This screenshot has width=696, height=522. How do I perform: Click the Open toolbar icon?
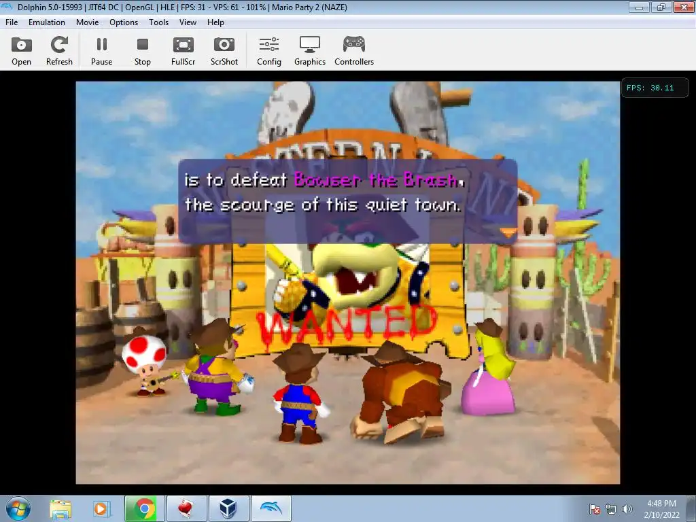21,50
